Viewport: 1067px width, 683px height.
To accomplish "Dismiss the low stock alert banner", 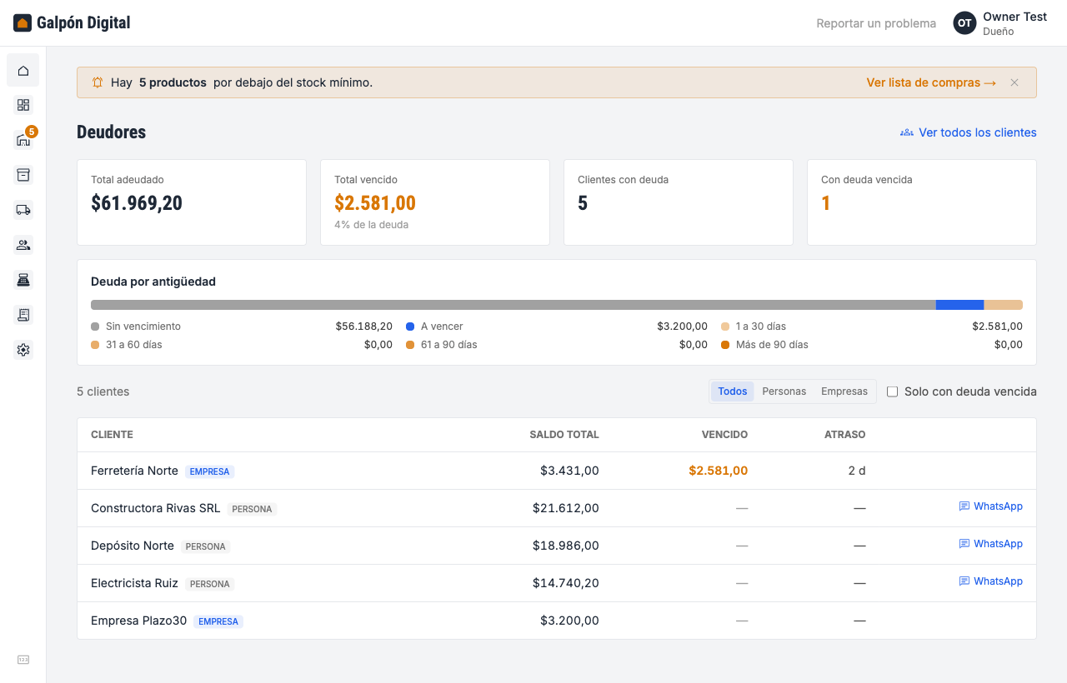I will point(1014,82).
